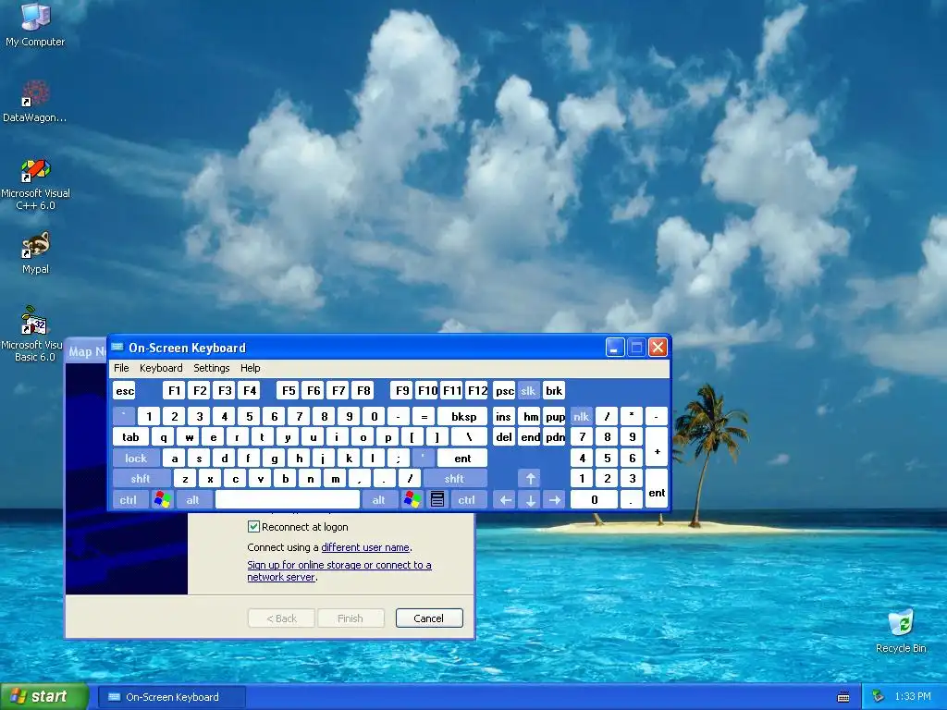Click the letter q key
The image size is (947, 710).
tap(163, 436)
